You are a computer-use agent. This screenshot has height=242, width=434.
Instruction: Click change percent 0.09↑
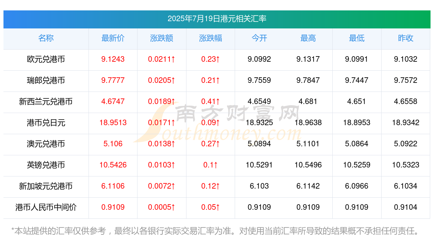(210, 123)
